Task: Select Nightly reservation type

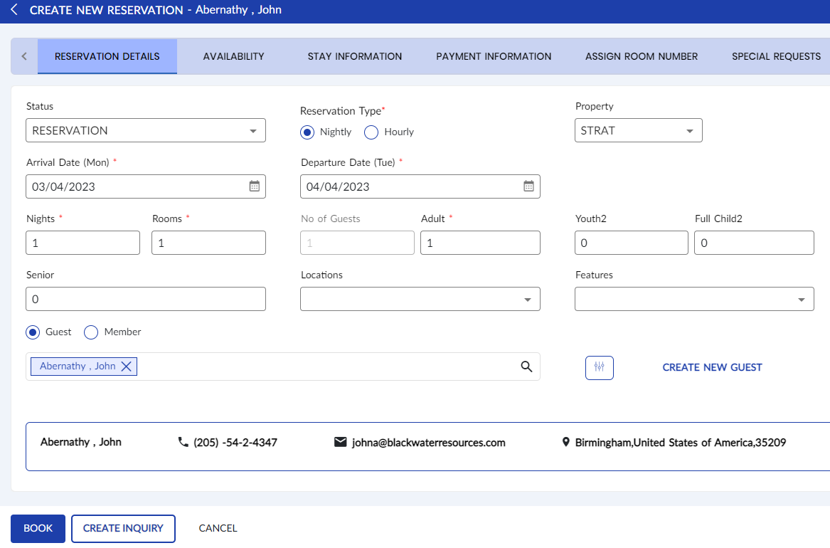Action: tap(307, 132)
